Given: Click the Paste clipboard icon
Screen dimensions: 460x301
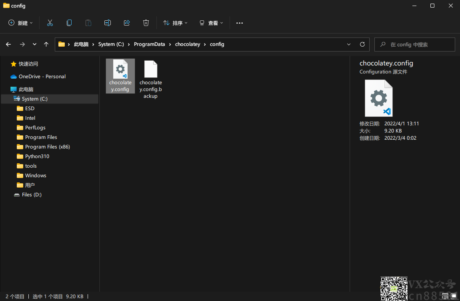Looking at the screenshot, I should [88, 23].
